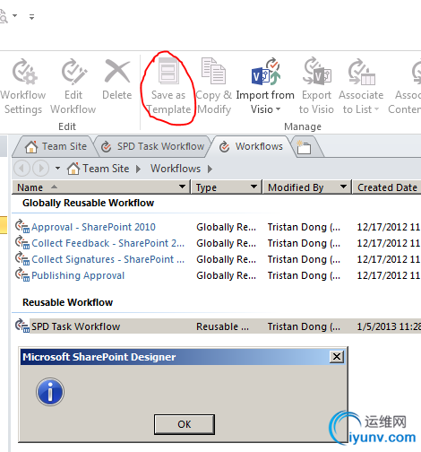421x452 pixels.
Task: Click the Created Date column header
Action: coord(387,187)
